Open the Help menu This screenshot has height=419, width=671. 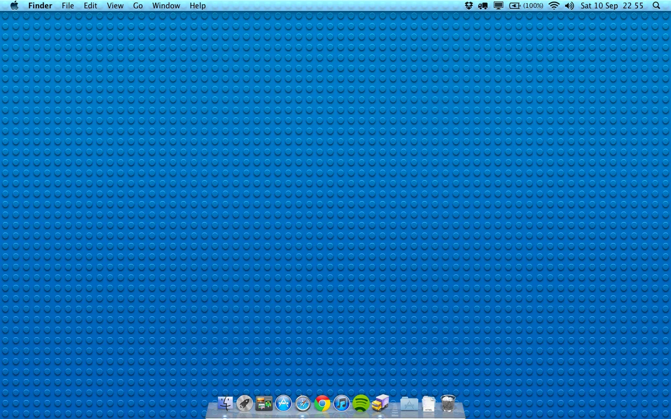[x=198, y=6]
